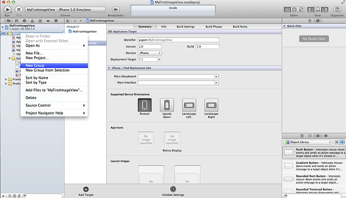Collapse the Quick Help section
346x198 pixels.
click(284, 26)
